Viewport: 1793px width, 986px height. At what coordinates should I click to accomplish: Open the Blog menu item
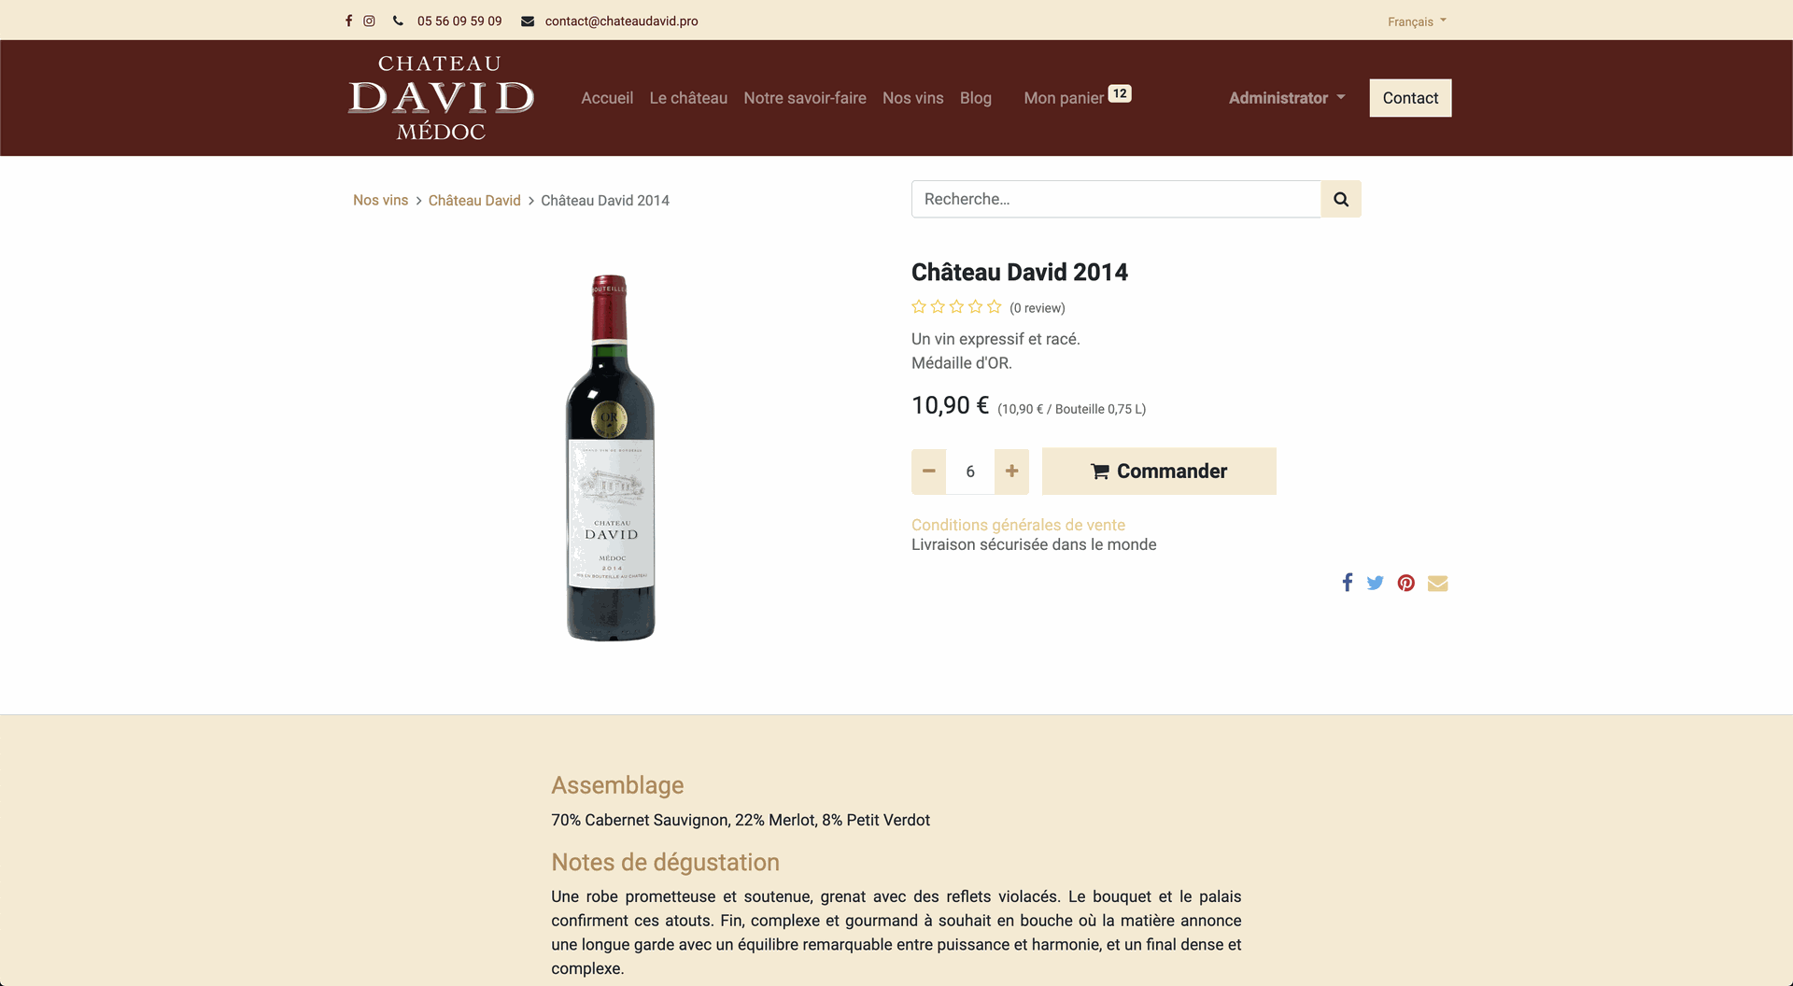coord(975,98)
